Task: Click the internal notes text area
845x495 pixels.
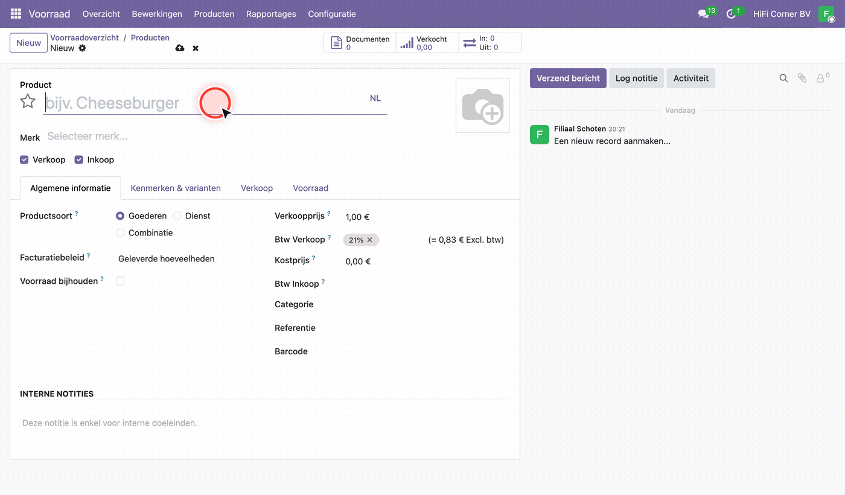Action: pyautogui.click(x=265, y=424)
